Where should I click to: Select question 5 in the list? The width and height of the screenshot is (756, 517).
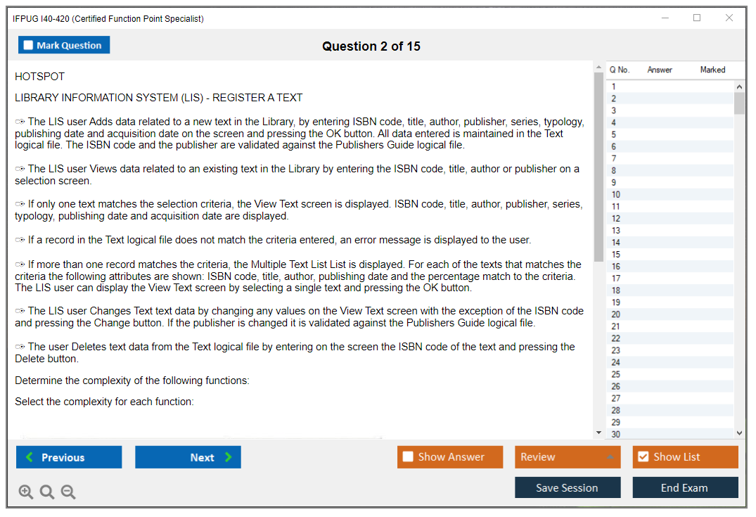(614, 134)
